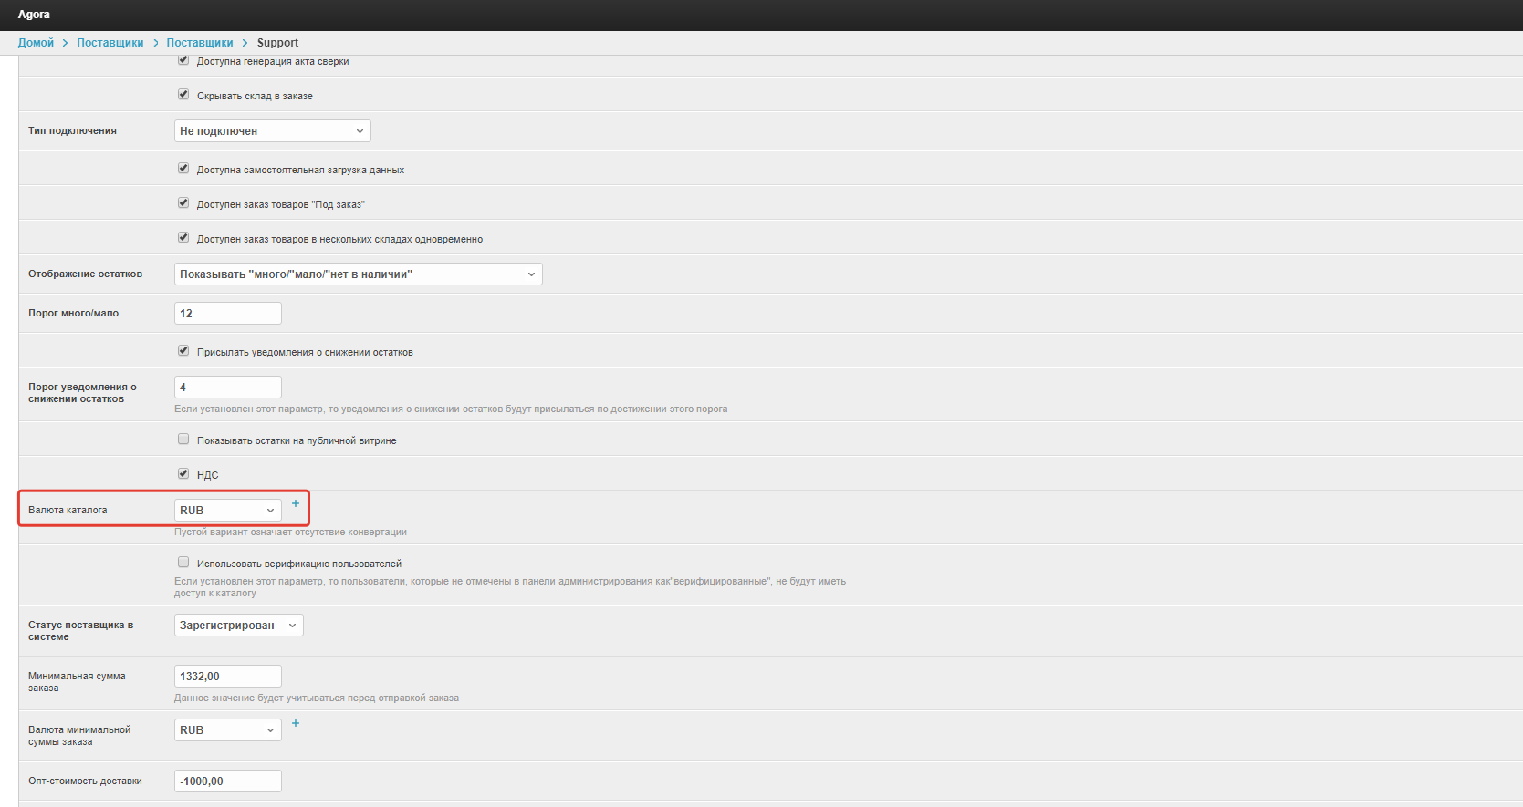Open the Валюта каталога RUB dropdown
Viewport: 1523px width, 807px height.
[x=227, y=511]
